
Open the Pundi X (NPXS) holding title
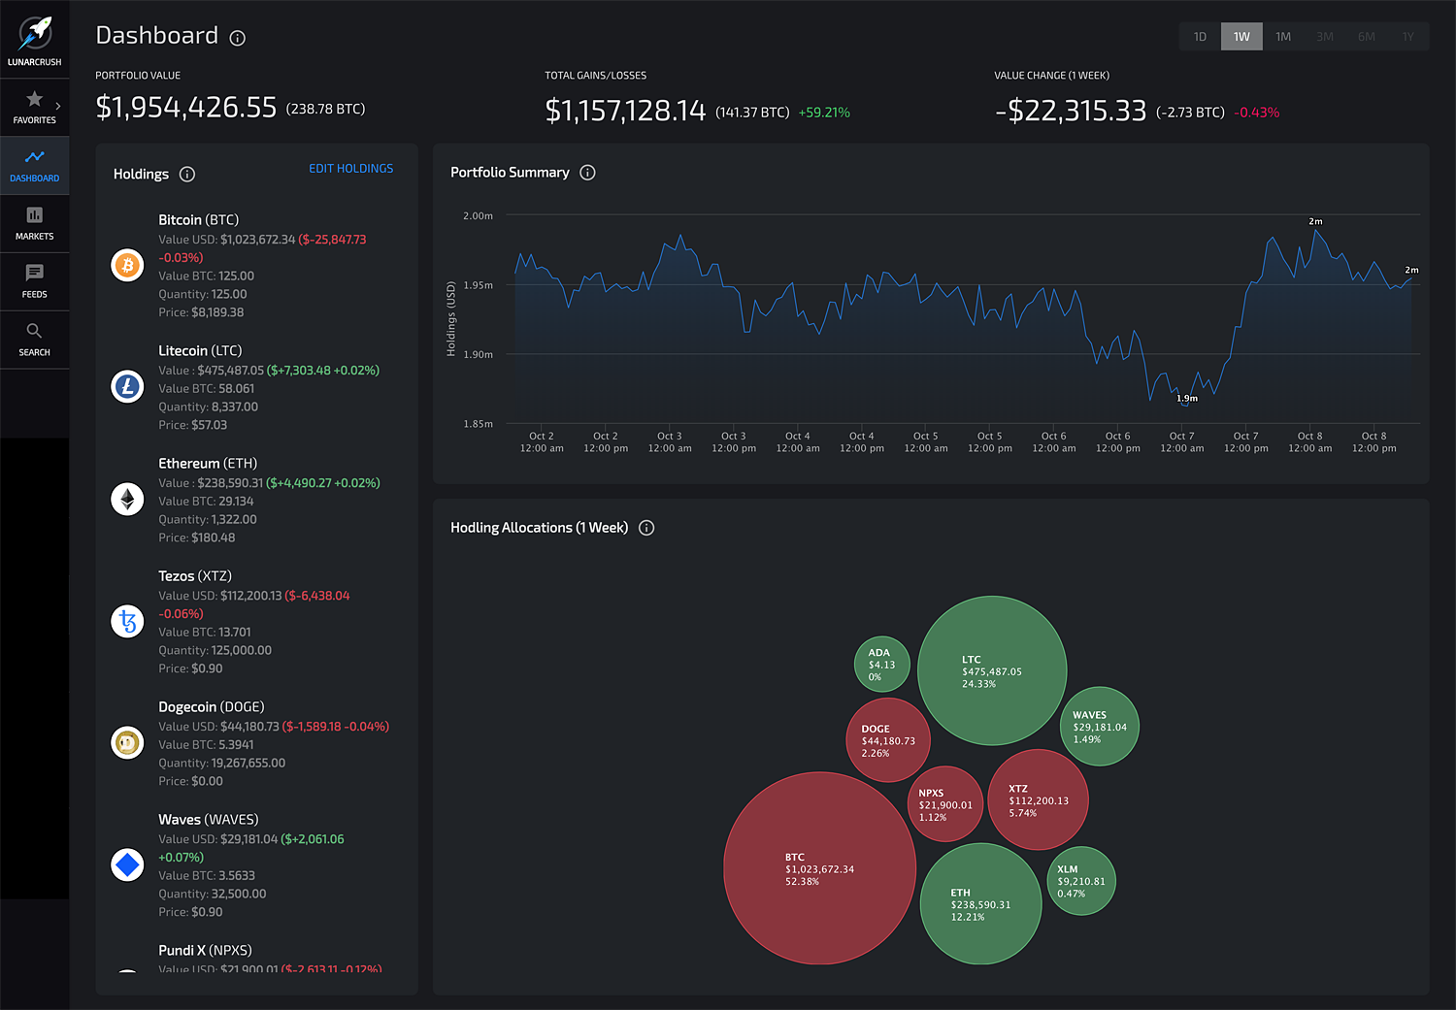[205, 951]
